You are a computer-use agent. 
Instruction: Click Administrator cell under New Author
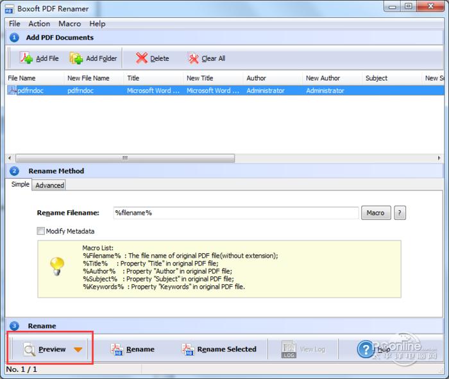pos(325,91)
